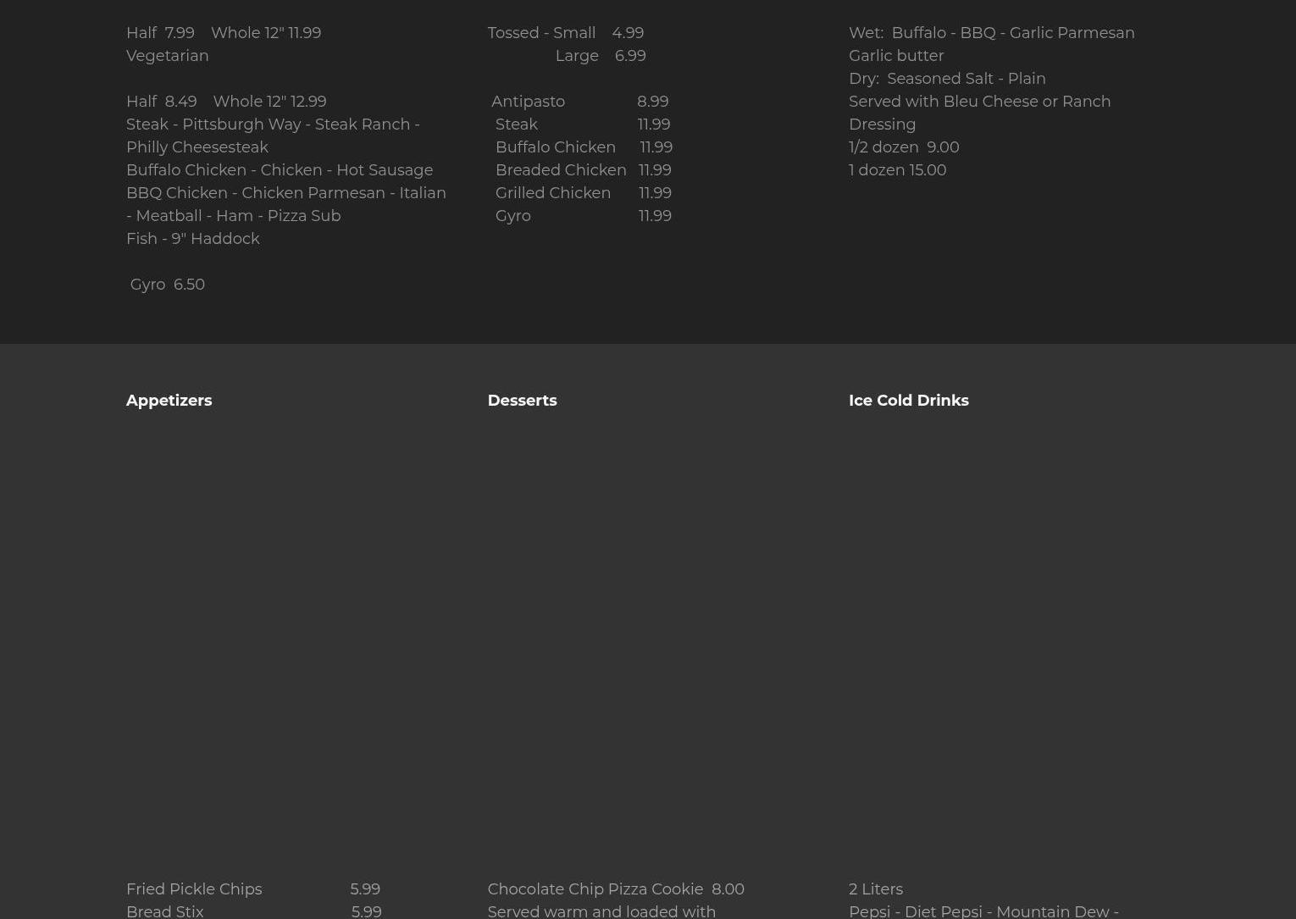The image size is (1296, 919).
Task: Click the Large tossed salad price line
Action: [x=600, y=56]
